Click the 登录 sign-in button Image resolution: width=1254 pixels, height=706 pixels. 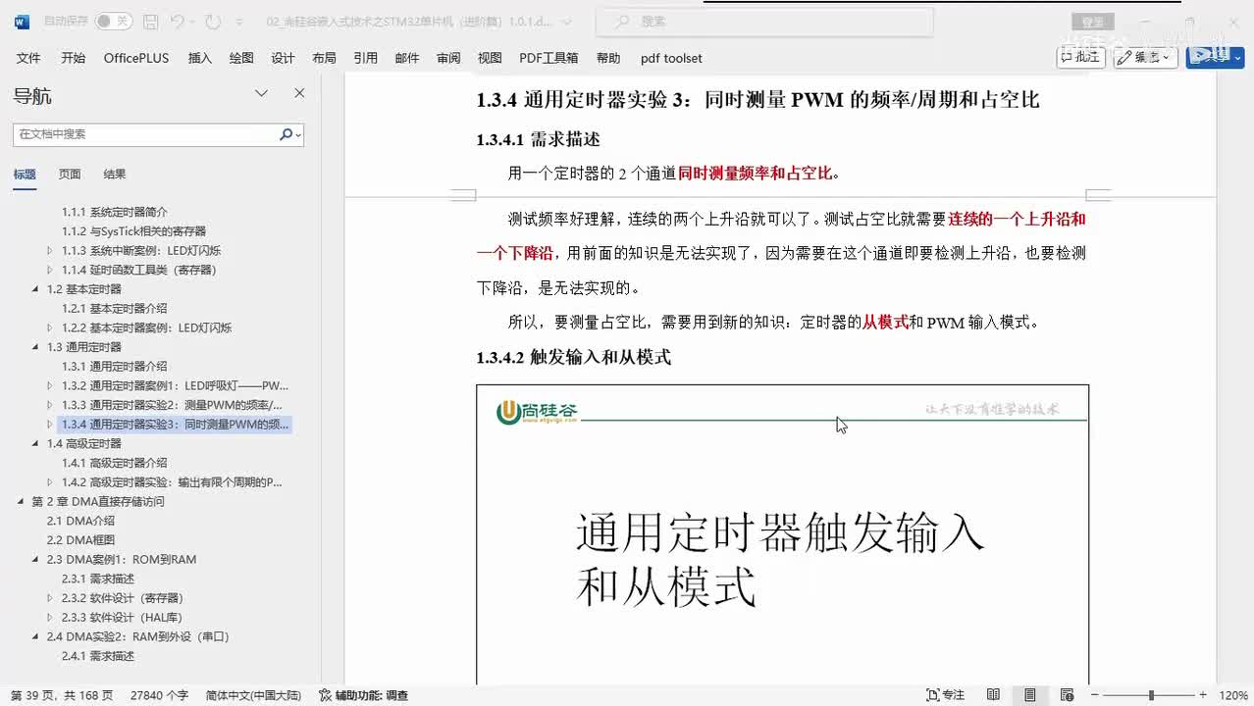coord(1093,21)
